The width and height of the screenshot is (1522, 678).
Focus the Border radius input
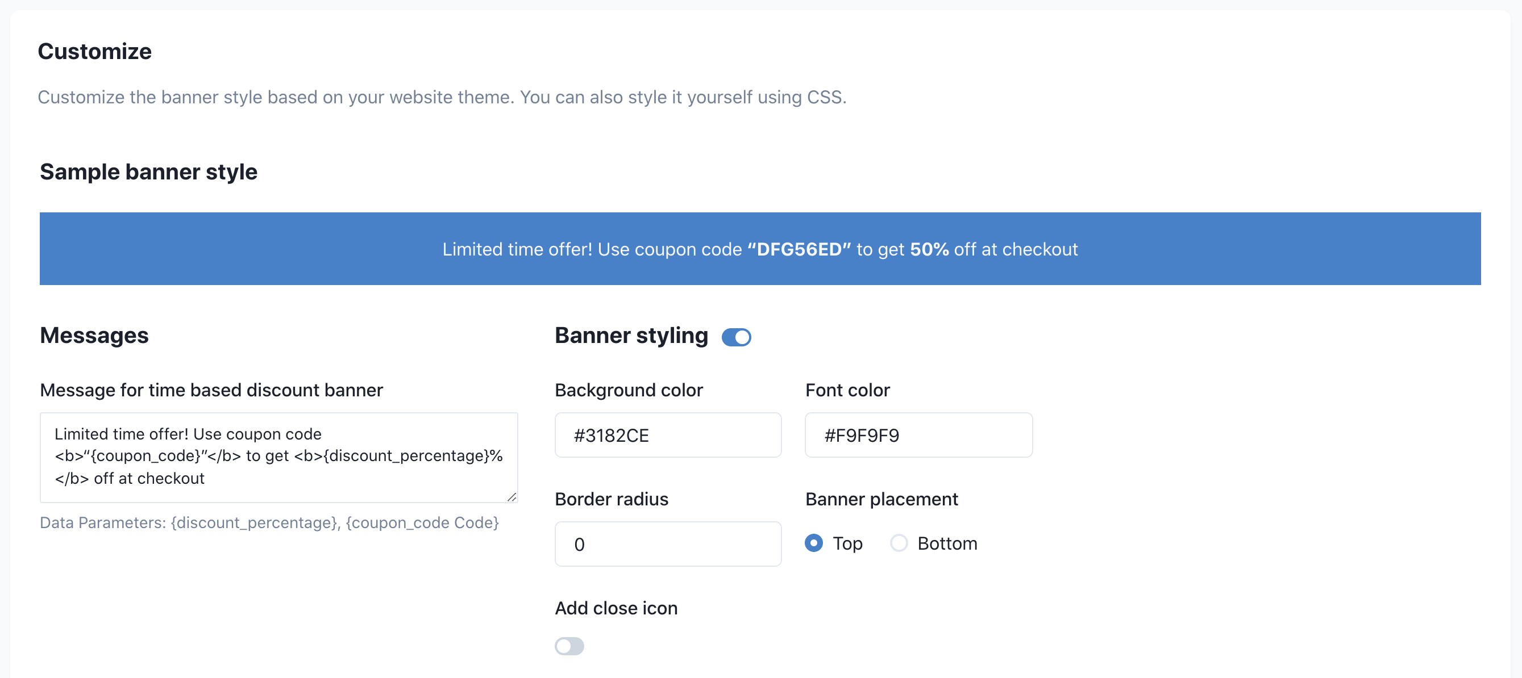tap(668, 544)
